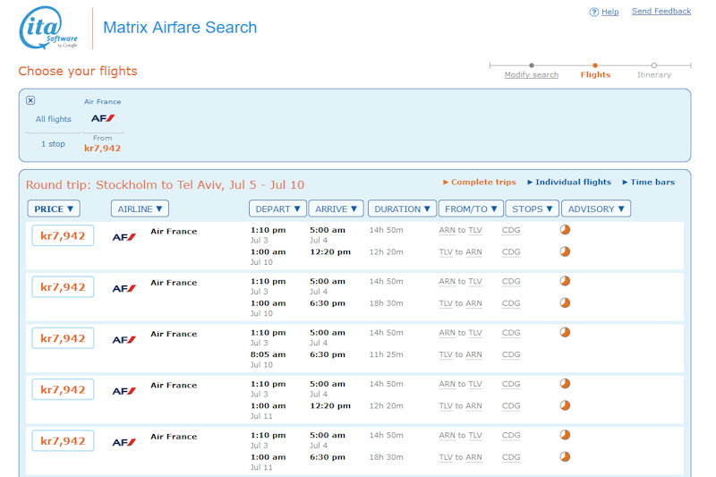Image resolution: width=716 pixels, height=477 pixels.
Task: Click advisory icon on first result's return flight
Action: coord(565,251)
